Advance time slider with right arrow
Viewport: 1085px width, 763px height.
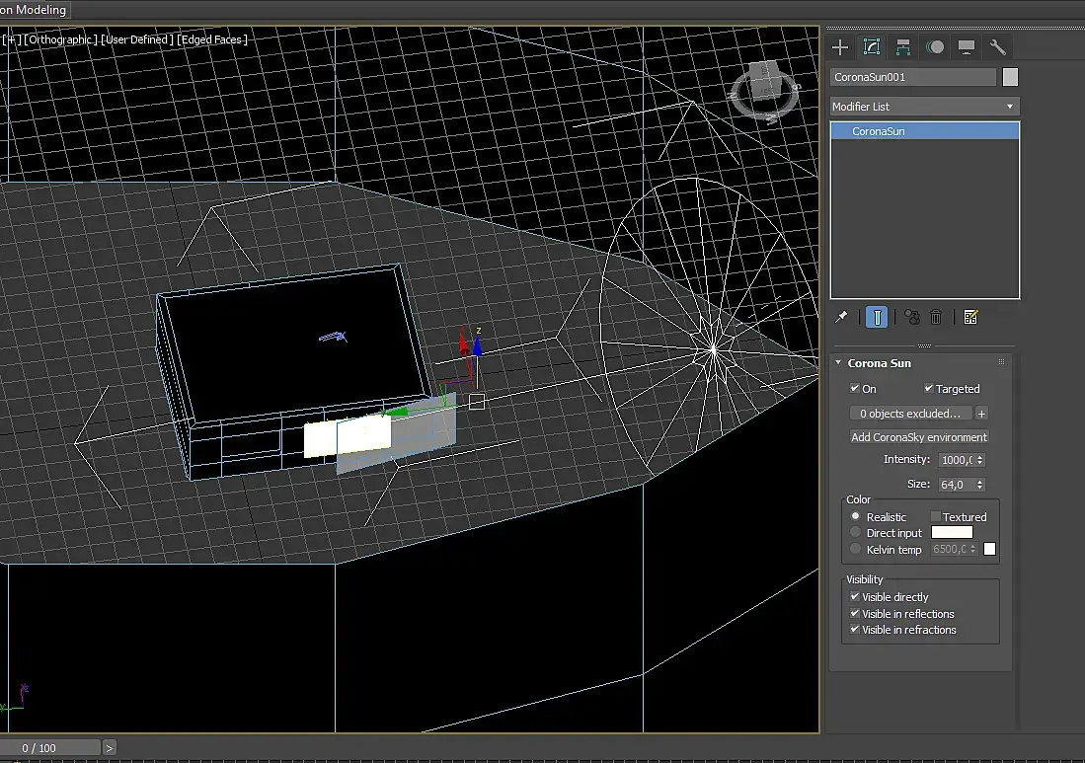coord(109,748)
